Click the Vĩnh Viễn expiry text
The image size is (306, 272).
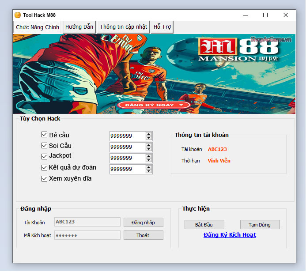coord(219,161)
